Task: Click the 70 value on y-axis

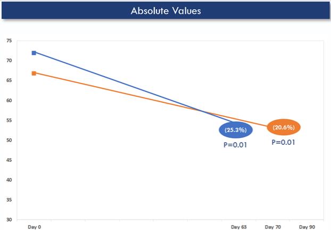Action: (9, 60)
